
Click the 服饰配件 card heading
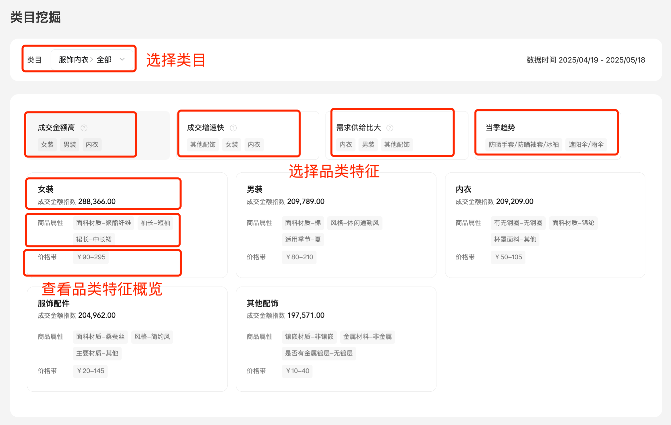click(54, 303)
